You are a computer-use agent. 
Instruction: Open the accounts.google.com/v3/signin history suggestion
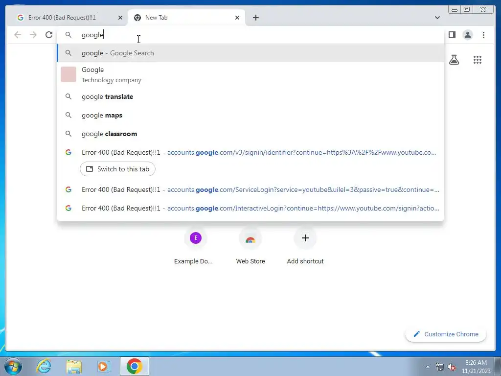(x=250, y=153)
